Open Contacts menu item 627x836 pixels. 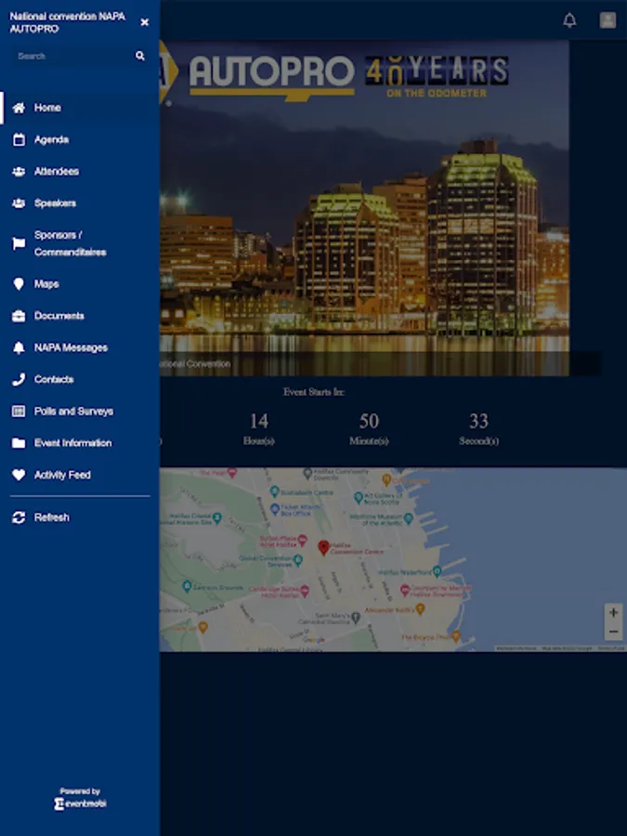[80, 380]
